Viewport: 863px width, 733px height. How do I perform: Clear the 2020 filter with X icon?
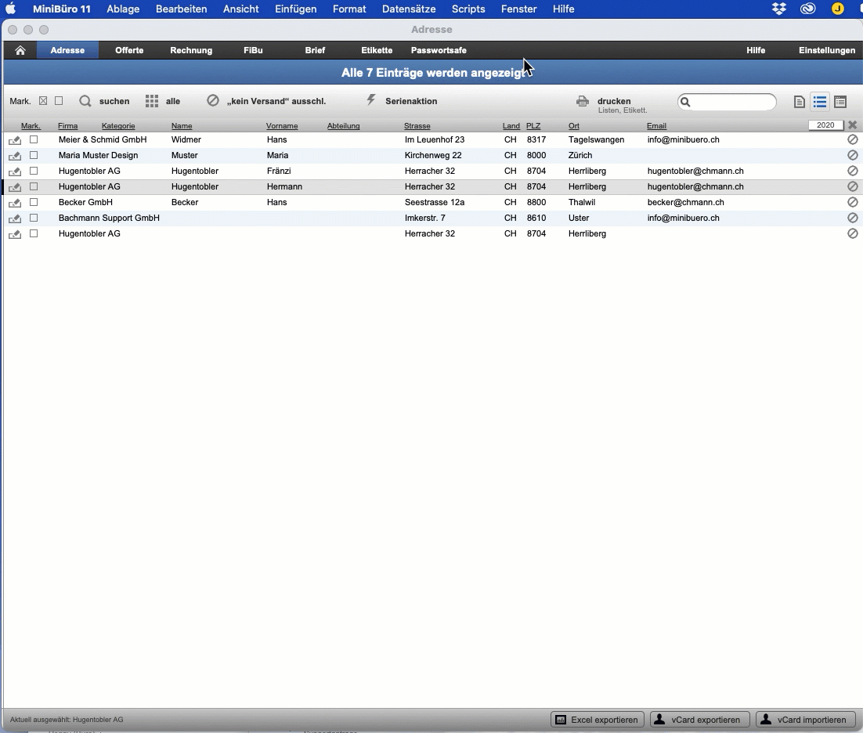[853, 125]
